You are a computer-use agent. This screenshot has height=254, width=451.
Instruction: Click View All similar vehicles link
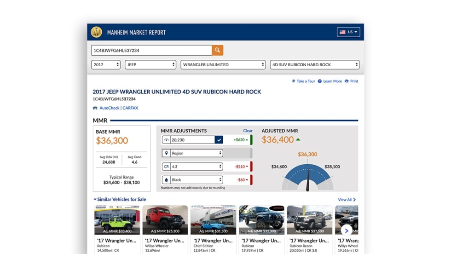(x=347, y=200)
